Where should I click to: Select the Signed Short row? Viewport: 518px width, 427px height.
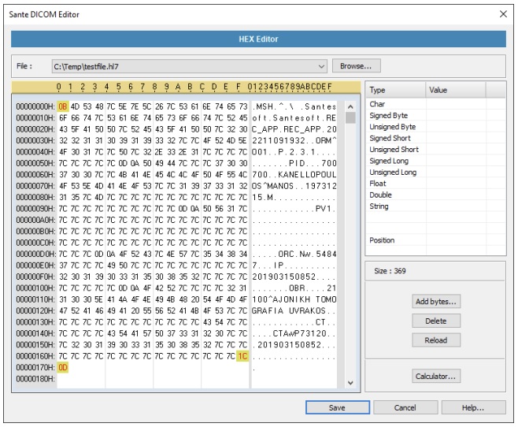(x=435, y=138)
